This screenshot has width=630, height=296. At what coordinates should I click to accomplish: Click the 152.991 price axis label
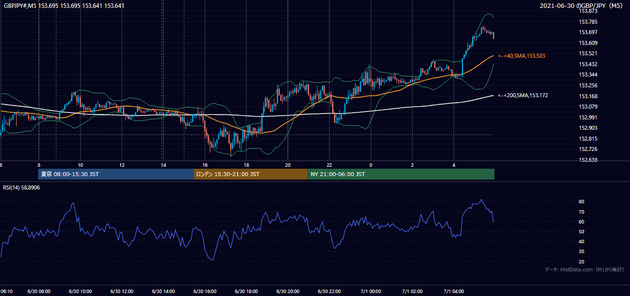588,117
